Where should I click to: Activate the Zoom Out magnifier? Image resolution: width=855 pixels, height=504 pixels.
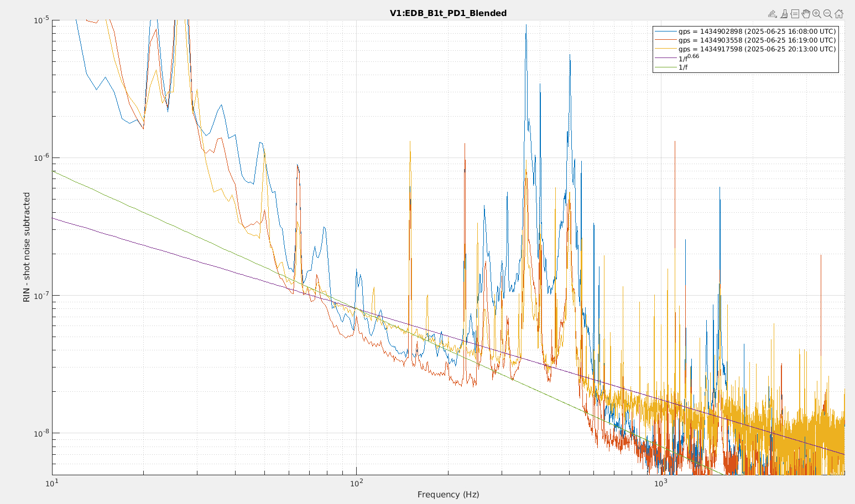coord(828,14)
